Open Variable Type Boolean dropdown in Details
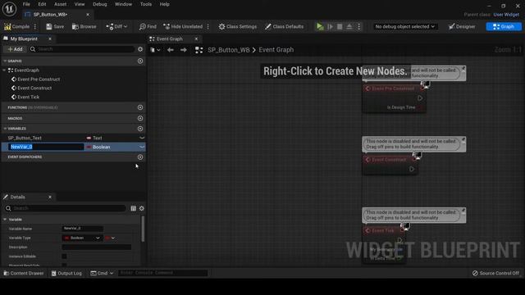The image size is (525, 295). pos(82,238)
